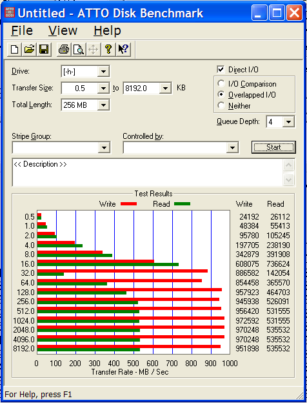Open the Transfer Size minimum 0.5 dropdown
The image size is (307, 403).
[103, 88]
